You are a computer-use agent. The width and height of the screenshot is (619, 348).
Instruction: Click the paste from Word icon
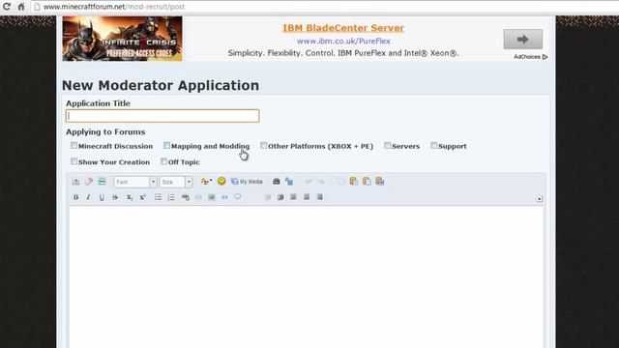(380, 181)
